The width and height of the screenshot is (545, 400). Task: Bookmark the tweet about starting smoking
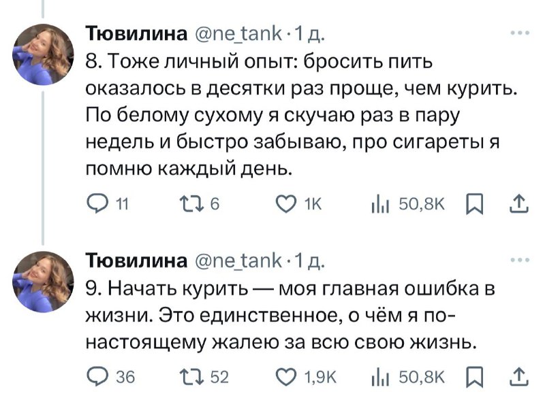point(471,375)
